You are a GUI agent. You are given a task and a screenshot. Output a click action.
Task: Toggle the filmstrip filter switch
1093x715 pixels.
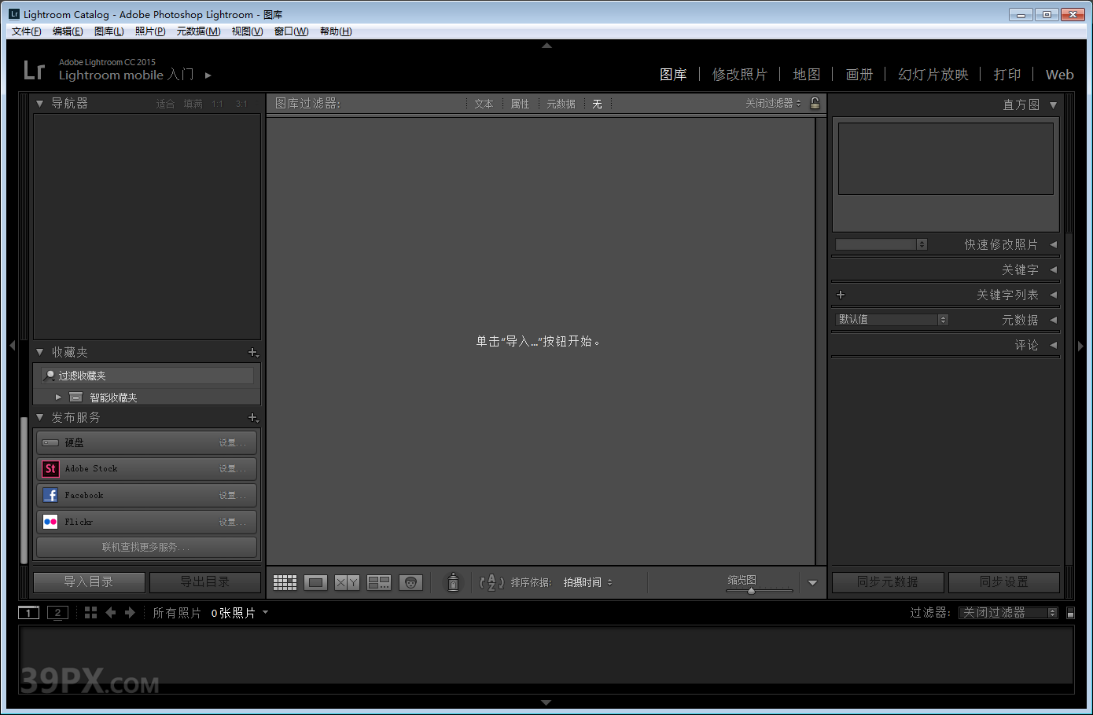[x=1070, y=613]
